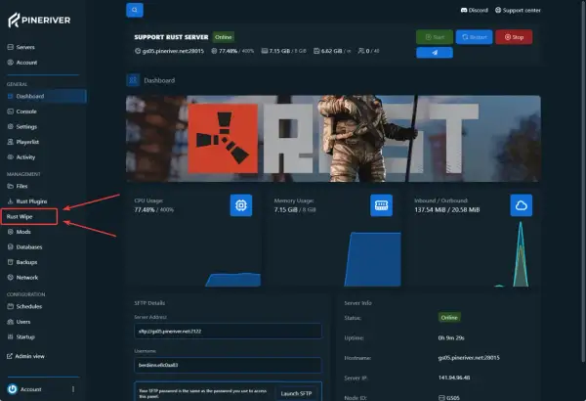
Task: Click the blue search icon button
Action: pyautogui.click(x=135, y=10)
